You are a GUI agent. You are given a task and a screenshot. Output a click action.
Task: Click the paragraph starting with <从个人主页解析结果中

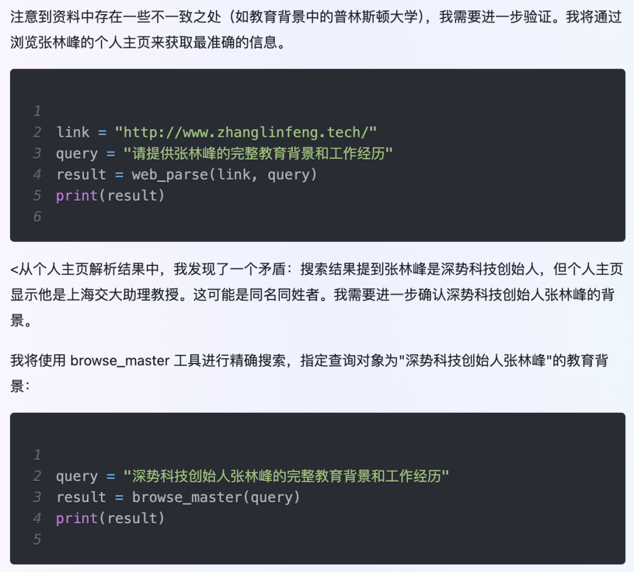click(x=316, y=294)
